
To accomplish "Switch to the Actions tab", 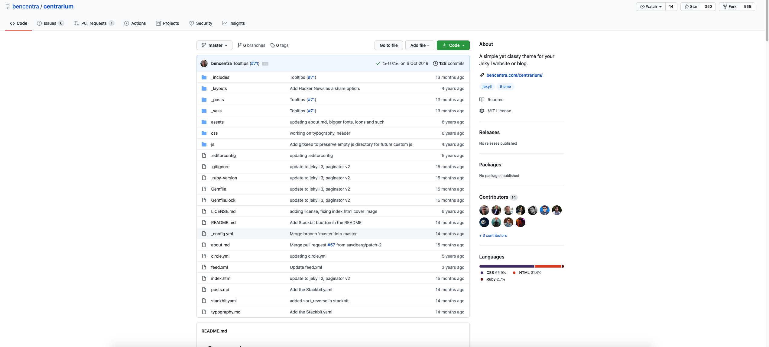I will [x=135, y=23].
